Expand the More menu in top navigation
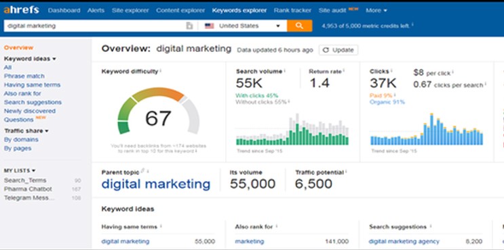Viewport: 504px width, 250px height. [x=376, y=10]
